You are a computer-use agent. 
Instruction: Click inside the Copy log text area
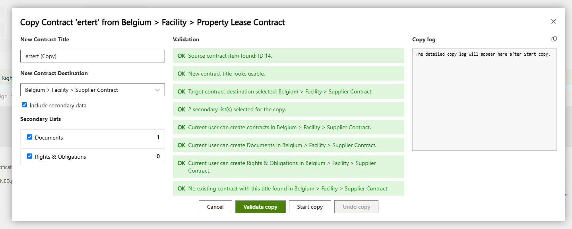tap(485, 99)
